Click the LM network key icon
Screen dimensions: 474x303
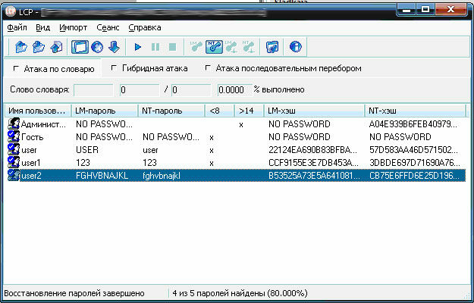[x=231, y=47]
